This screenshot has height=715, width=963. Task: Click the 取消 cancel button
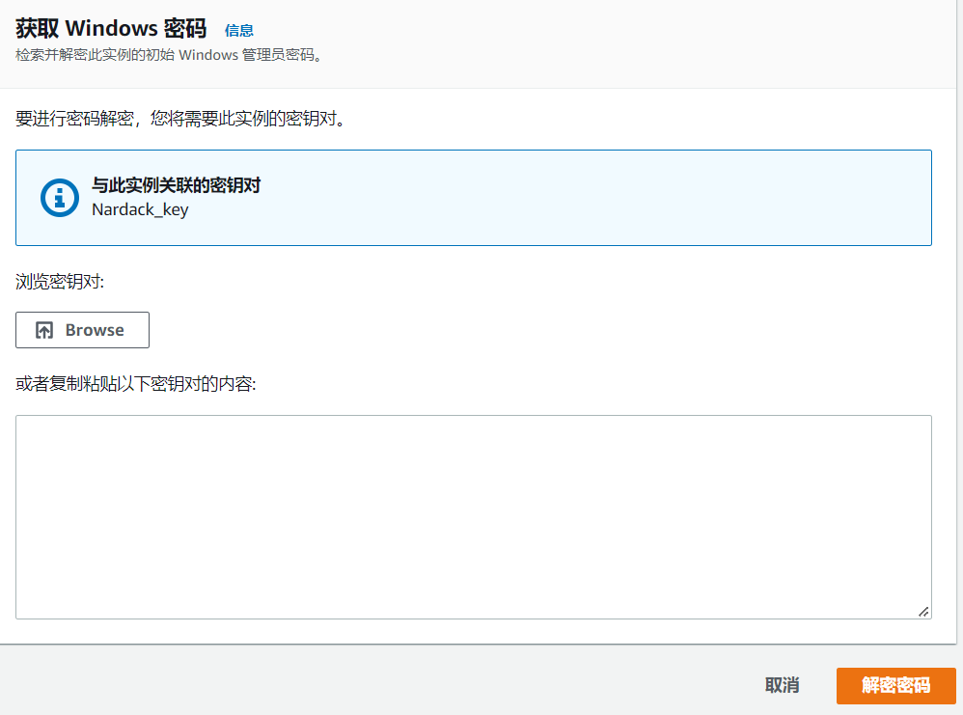coord(782,685)
